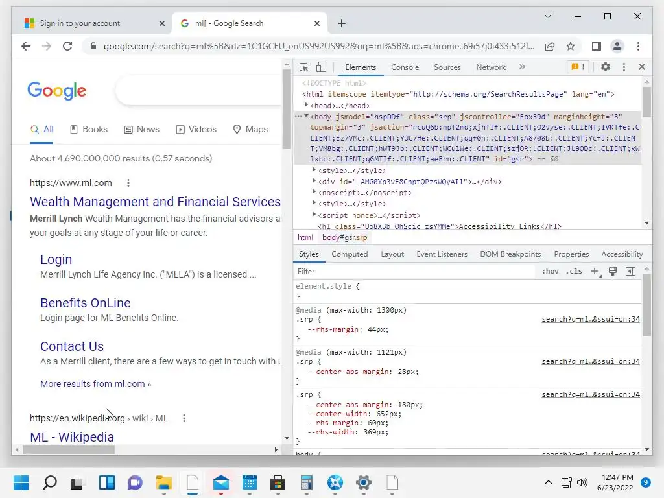The width and height of the screenshot is (664, 498).
Task: Select the News search filter
Action: coord(141,130)
